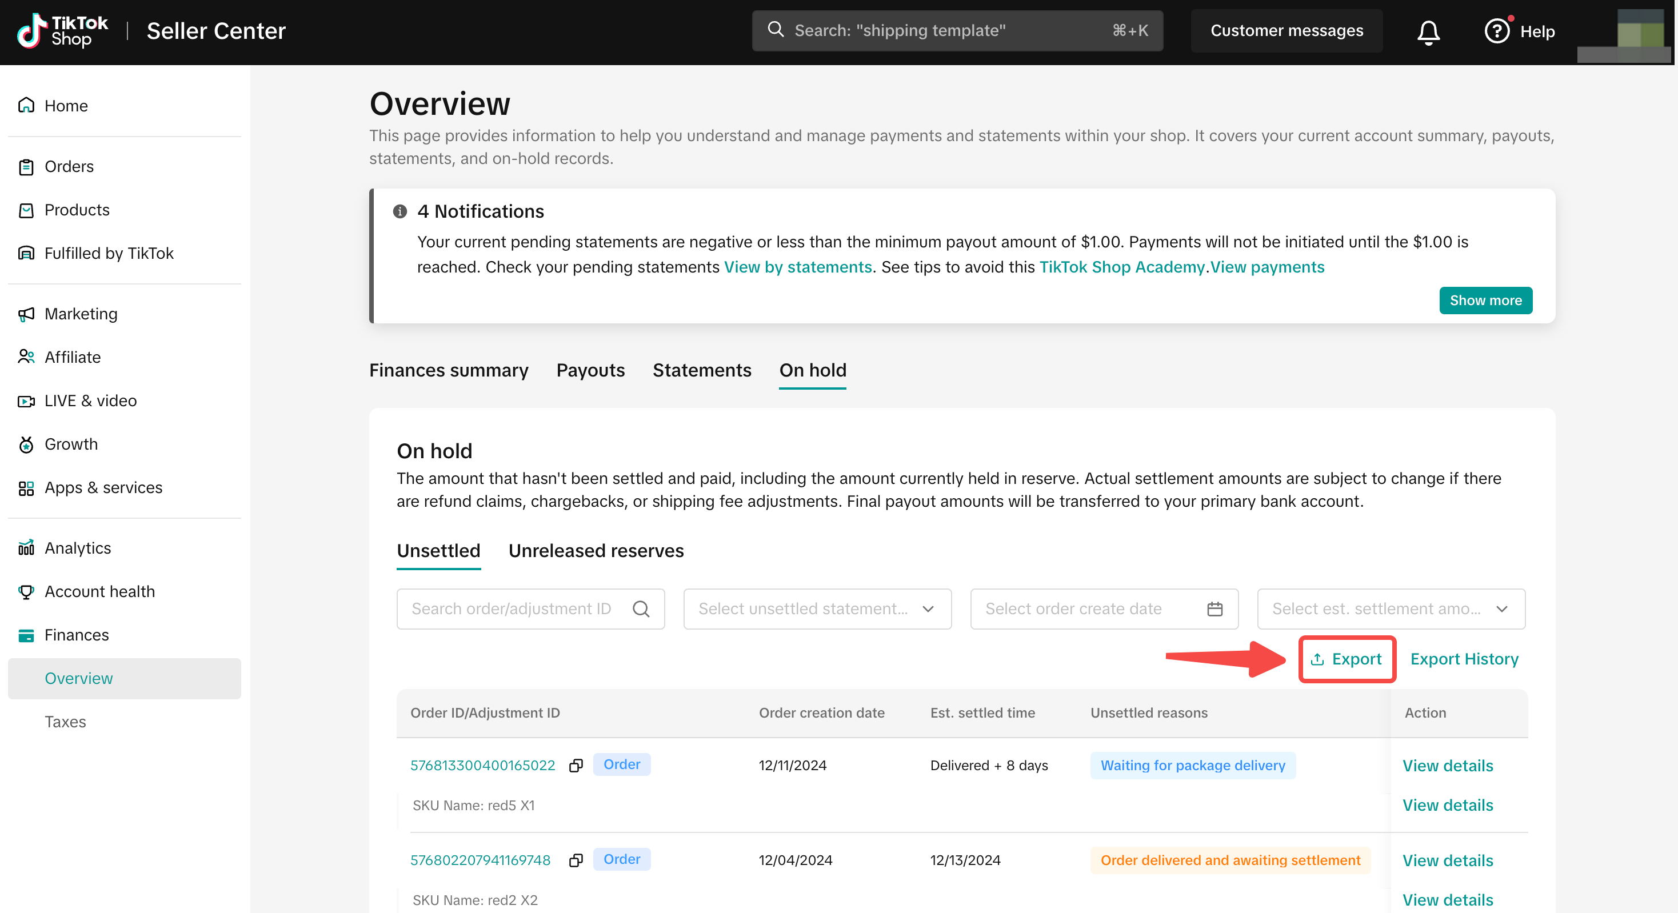Open Account health in the sidebar
Image resolution: width=1678 pixels, height=913 pixels.
[99, 591]
